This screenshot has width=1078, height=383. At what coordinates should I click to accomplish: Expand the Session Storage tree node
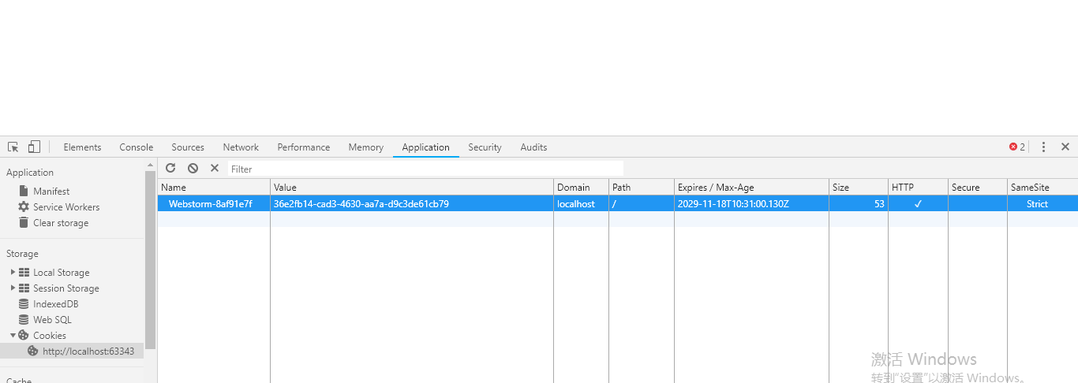13,288
